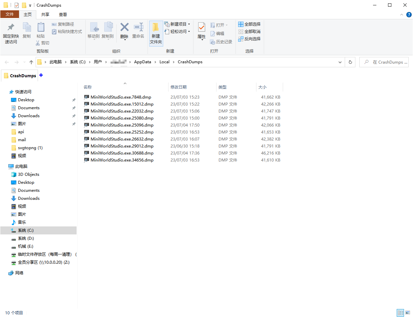413x317 pixels.
Task: Click the Pin to Quick access icon
Action: tap(11, 27)
